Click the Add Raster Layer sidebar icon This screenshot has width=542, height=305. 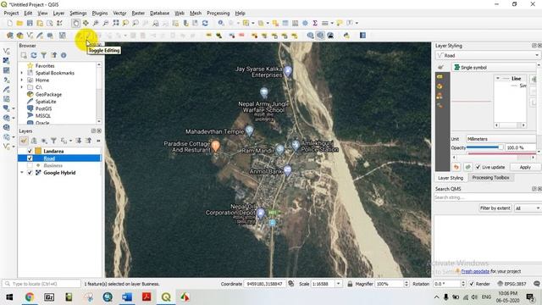(6, 60)
